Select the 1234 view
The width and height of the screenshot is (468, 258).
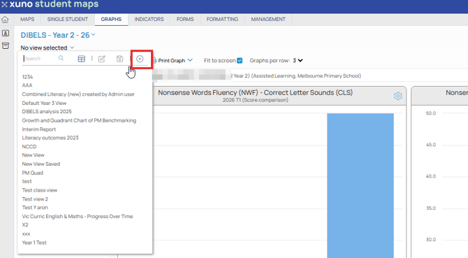click(27, 77)
